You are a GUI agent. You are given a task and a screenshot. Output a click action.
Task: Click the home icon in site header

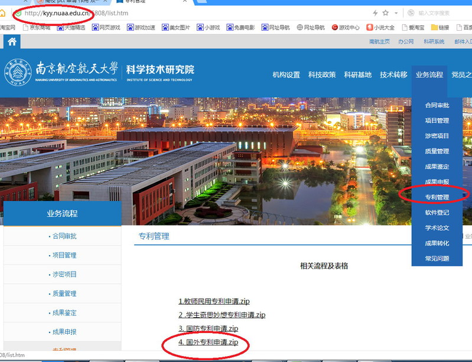pos(12,41)
